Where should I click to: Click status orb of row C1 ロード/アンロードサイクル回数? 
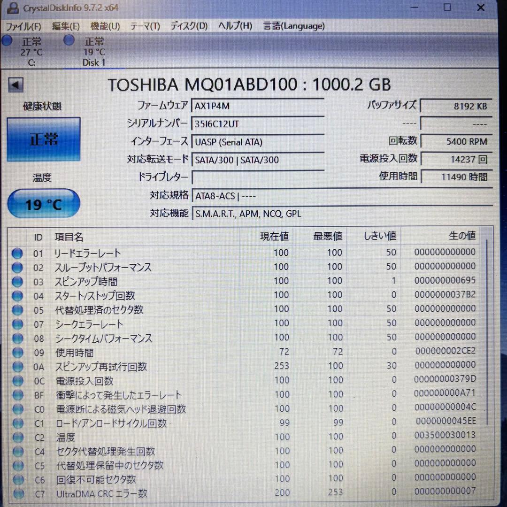(x=18, y=423)
